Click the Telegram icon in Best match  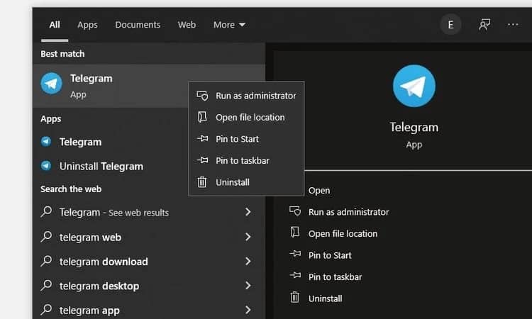pos(52,83)
